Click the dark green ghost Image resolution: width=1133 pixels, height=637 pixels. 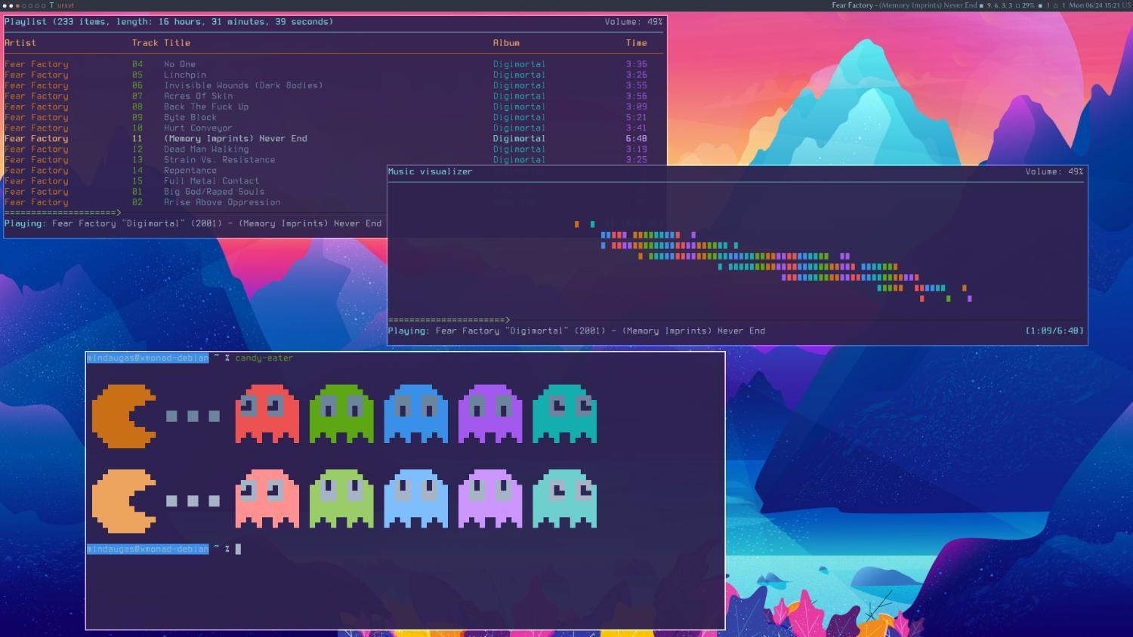[341, 414]
